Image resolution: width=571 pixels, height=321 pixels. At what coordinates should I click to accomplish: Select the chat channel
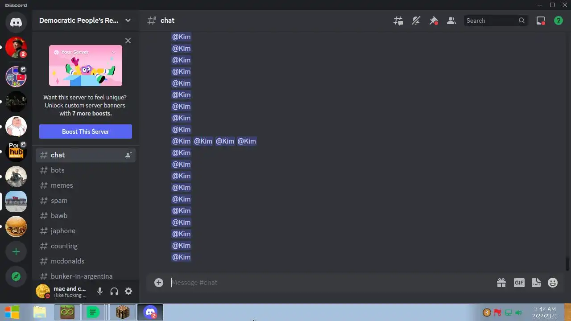click(x=86, y=155)
